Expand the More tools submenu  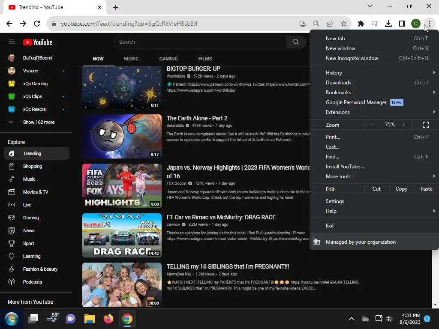point(374,176)
